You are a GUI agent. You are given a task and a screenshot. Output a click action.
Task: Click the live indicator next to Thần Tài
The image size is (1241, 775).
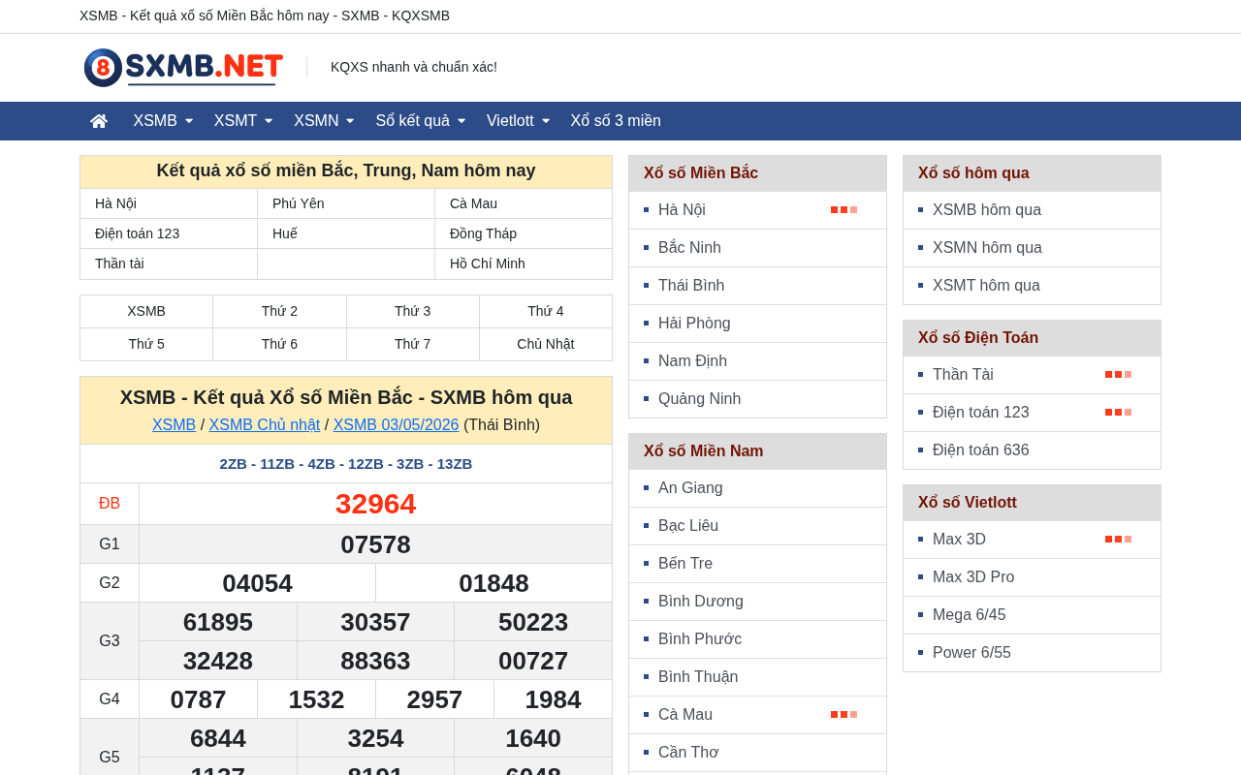click(1118, 374)
